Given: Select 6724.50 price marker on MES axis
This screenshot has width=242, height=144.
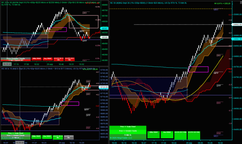Looking at the screenshot, I should click(x=104, y=87).
